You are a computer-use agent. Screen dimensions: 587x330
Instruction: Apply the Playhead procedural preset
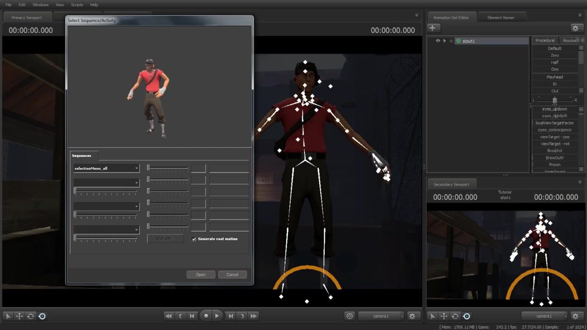click(554, 77)
